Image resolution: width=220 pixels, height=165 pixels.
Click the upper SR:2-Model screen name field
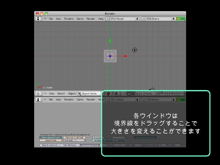(x=122, y=19)
